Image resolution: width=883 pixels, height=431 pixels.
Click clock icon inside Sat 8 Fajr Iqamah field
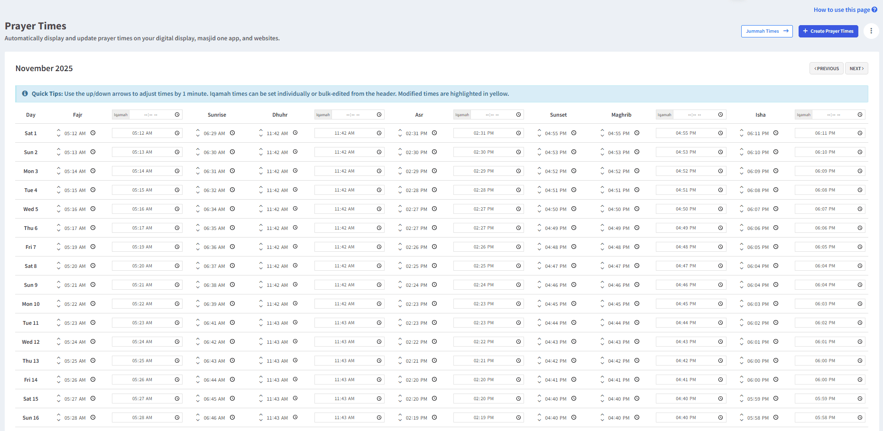pos(177,266)
